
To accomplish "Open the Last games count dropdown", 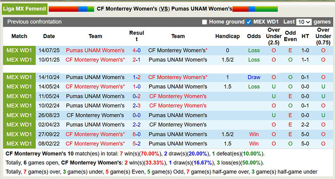I will (304, 22).
